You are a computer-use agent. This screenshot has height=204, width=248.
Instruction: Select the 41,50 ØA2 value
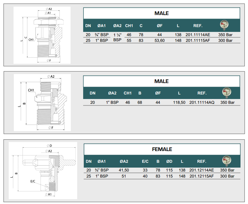(x=124, y=170)
